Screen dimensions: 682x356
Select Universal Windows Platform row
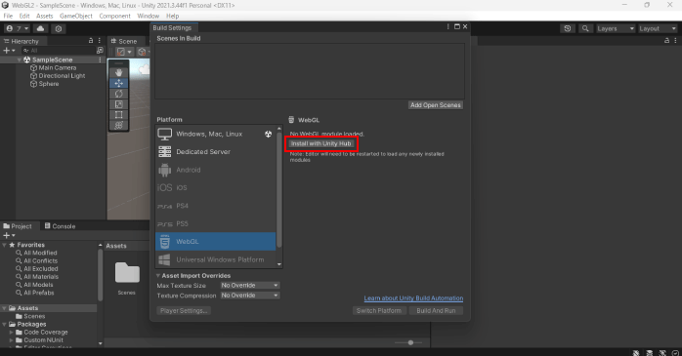pyautogui.click(x=215, y=259)
